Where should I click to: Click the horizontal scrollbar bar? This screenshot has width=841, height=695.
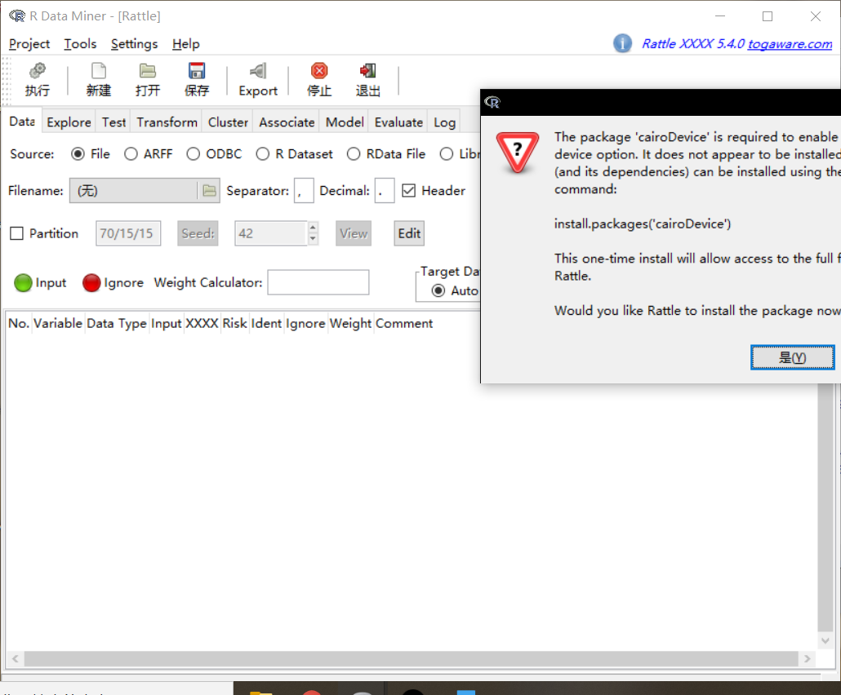pyautogui.click(x=411, y=658)
